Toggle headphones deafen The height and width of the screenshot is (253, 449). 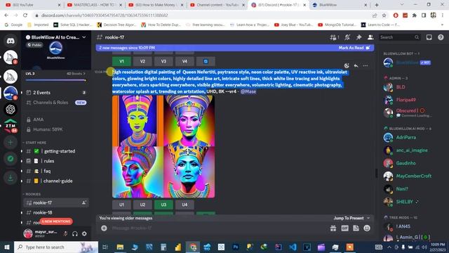(x=75, y=234)
